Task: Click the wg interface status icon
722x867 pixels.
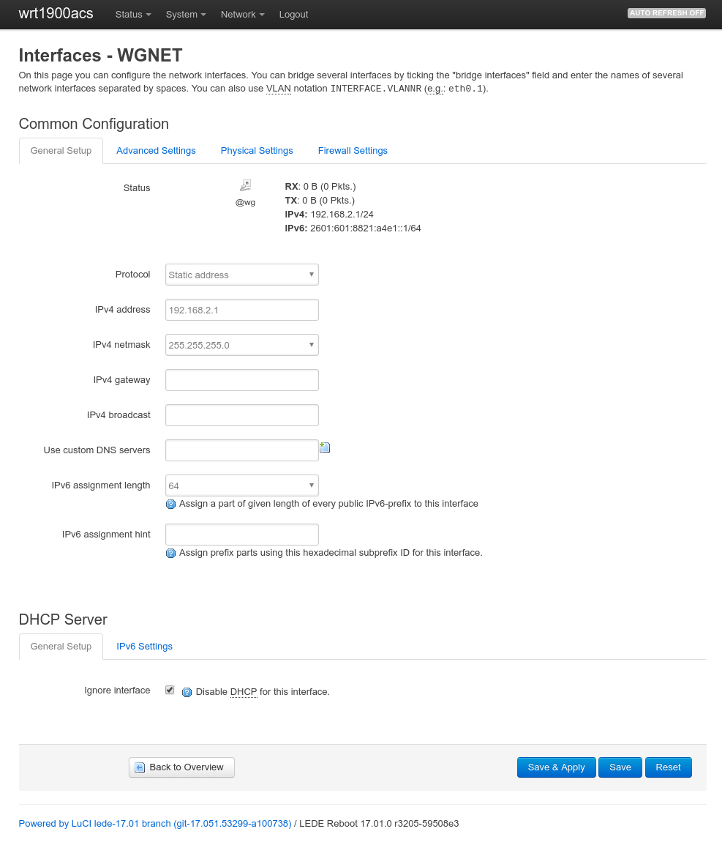Action: click(x=245, y=185)
